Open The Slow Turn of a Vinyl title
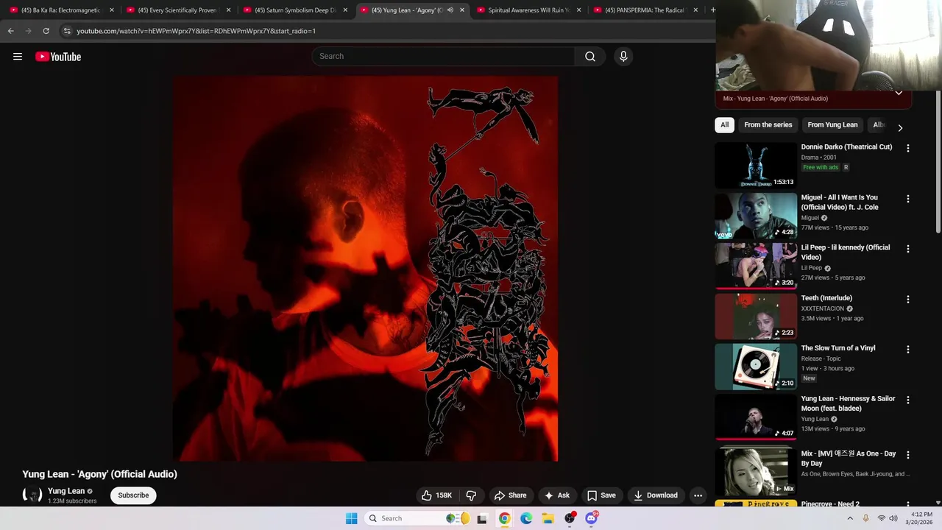Viewport: 942px width, 530px height. pos(838,348)
